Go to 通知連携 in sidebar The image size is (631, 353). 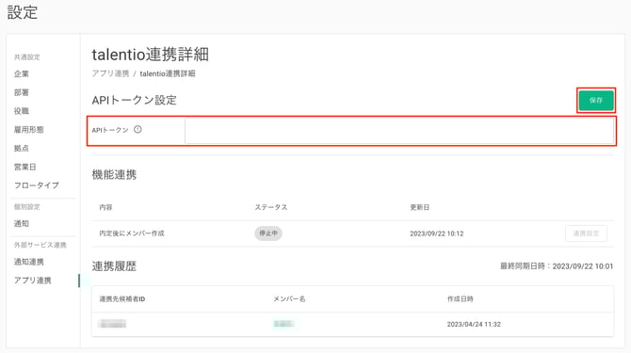pos(28,262)
